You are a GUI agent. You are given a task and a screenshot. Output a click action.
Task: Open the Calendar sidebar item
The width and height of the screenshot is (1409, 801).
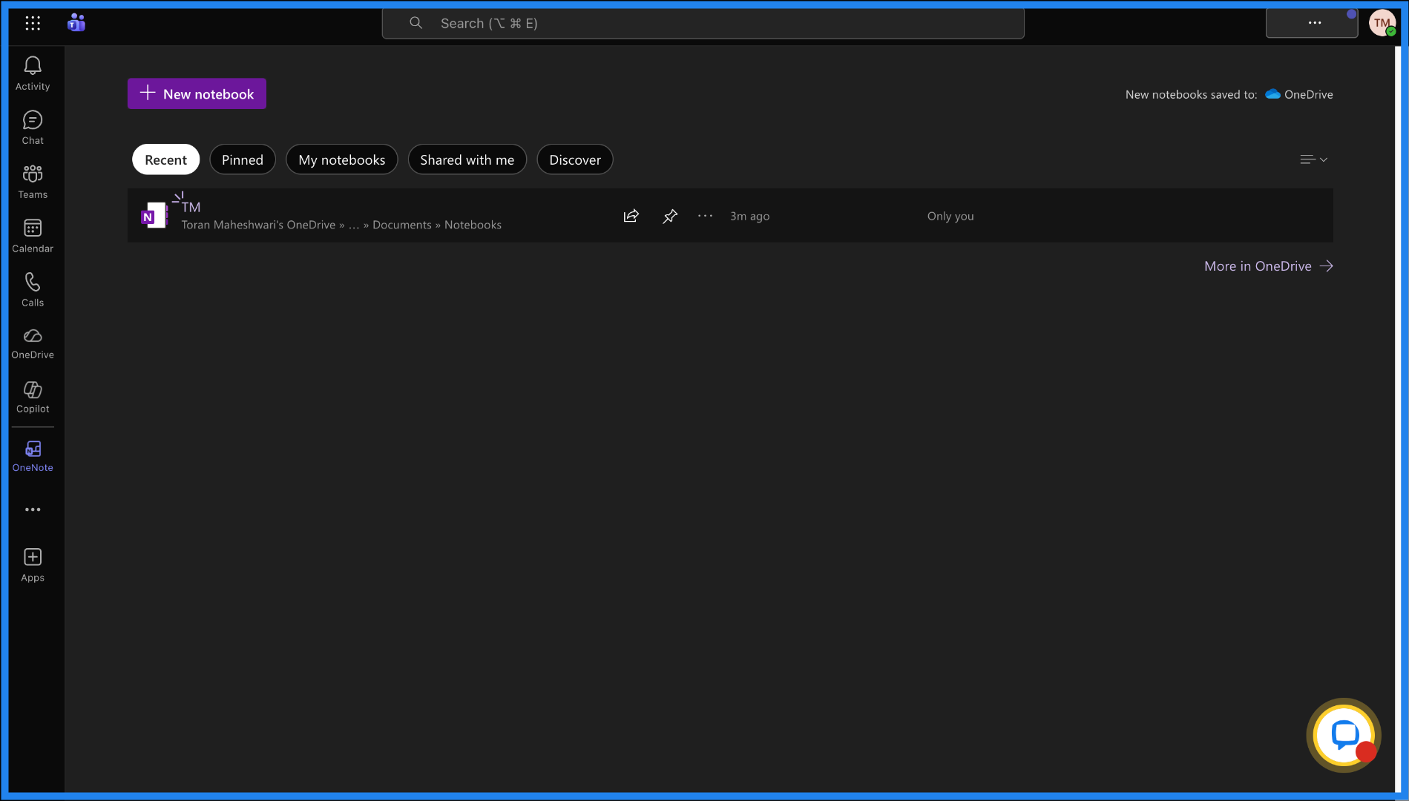(x=33, y=236)
